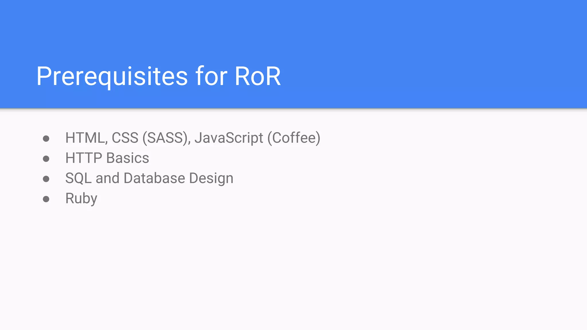The height and width of the screenshot is (330, 587).
Task: Click the bullet dot before SQL line
Action: pyautogui.click(x=46, y=179)
